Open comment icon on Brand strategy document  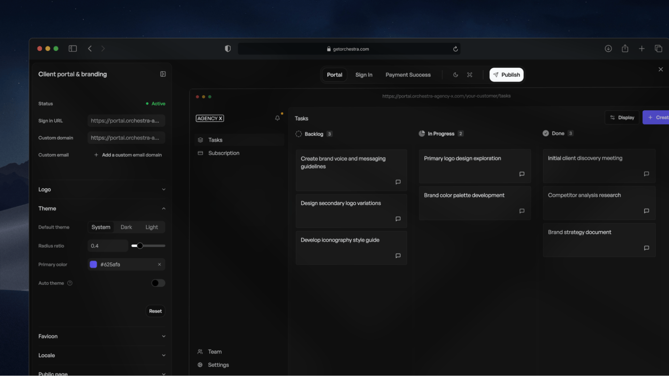646,248
